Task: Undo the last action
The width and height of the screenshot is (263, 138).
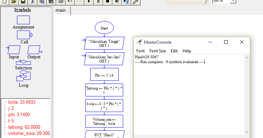Action: tap(70, 2)
